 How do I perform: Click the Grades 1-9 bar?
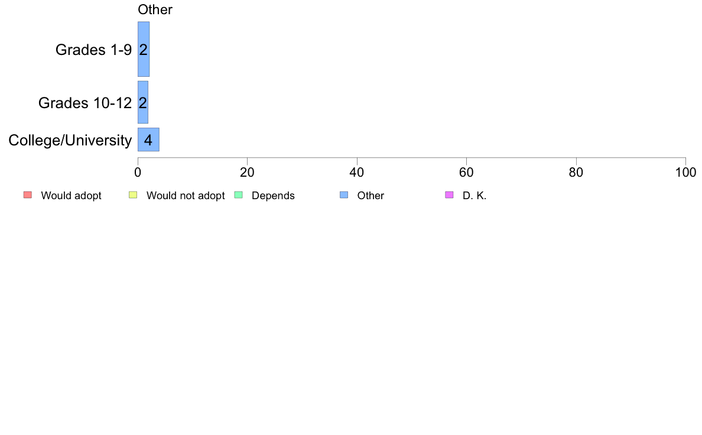(143, 49)
